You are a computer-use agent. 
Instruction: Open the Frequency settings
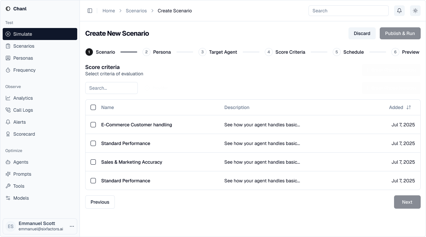pyautogui.click(x=25, y=70)
